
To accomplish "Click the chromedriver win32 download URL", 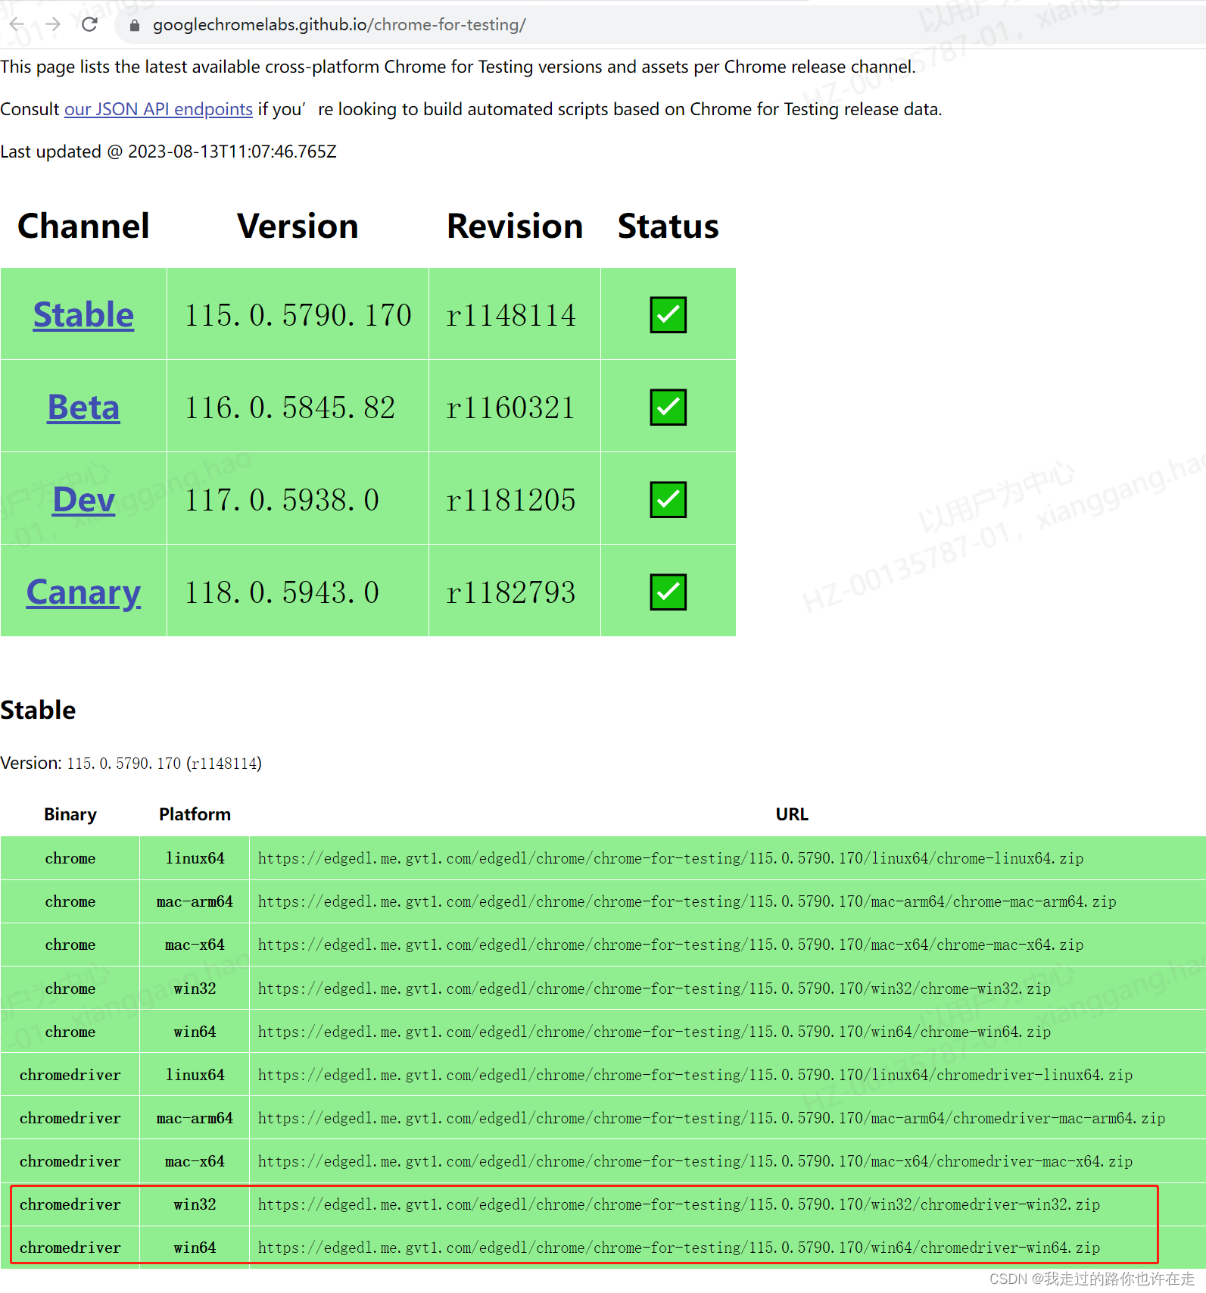I will click(x=678, y=1204).
